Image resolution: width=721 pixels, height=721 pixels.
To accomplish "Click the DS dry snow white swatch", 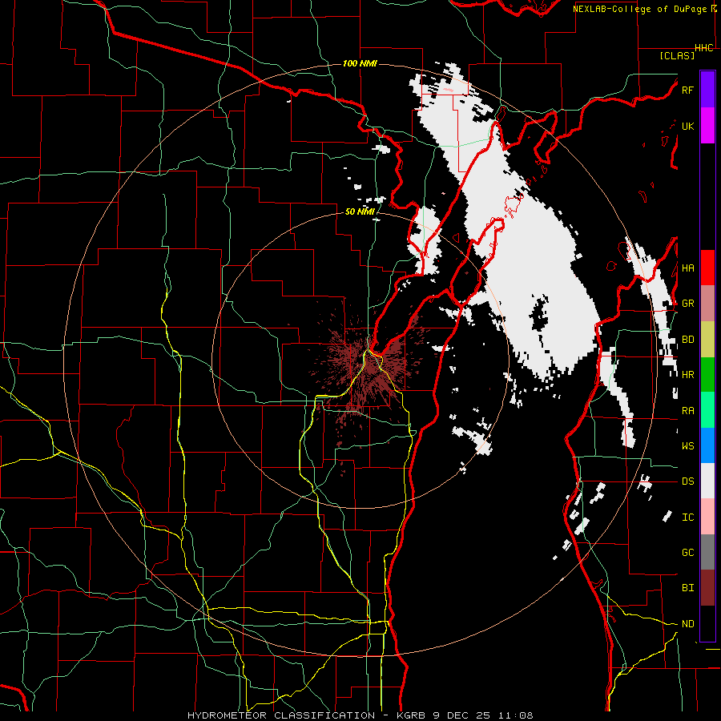I will (707, 481).
